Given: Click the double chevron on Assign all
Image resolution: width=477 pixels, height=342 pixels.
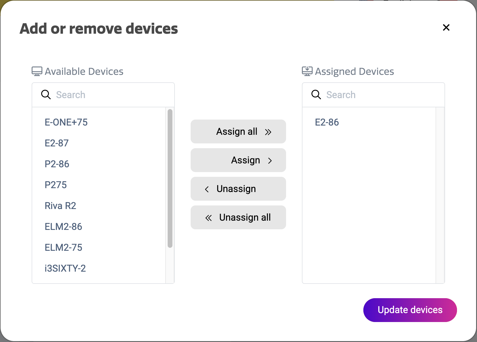Looking at the screenshot, I should (x=268, y=131).
